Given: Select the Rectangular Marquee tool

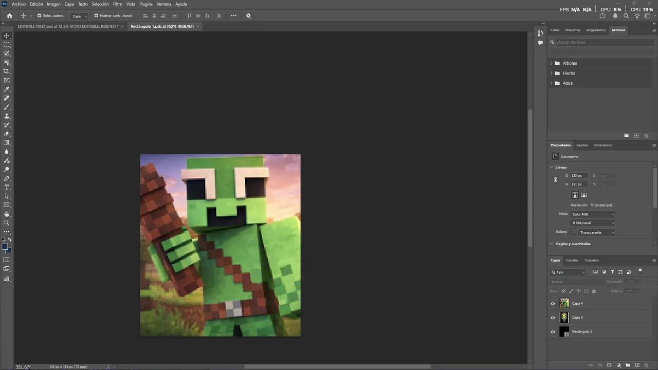Looking at the screenshot, I should tap(7, 45).
